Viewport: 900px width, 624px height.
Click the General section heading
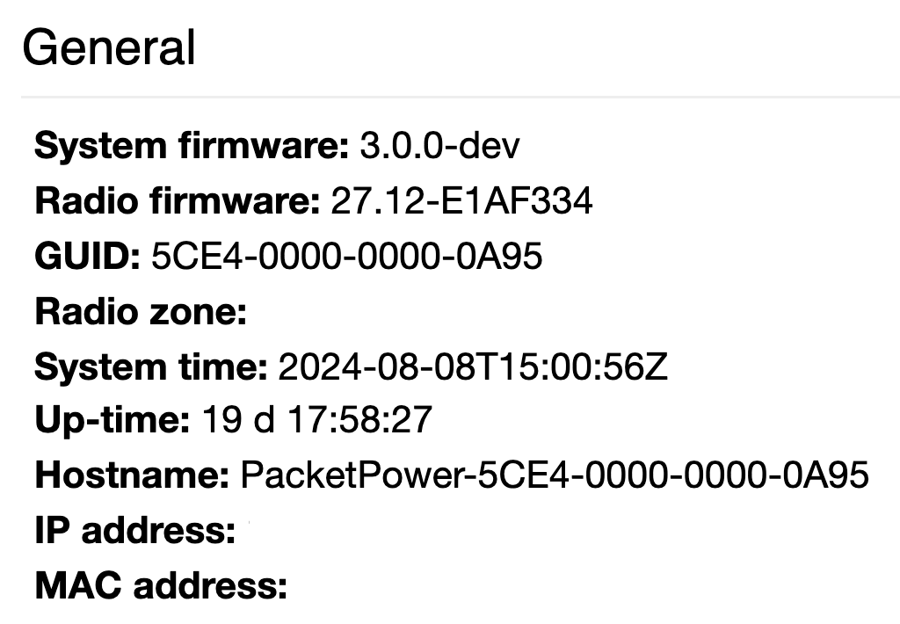pos(109,47)
